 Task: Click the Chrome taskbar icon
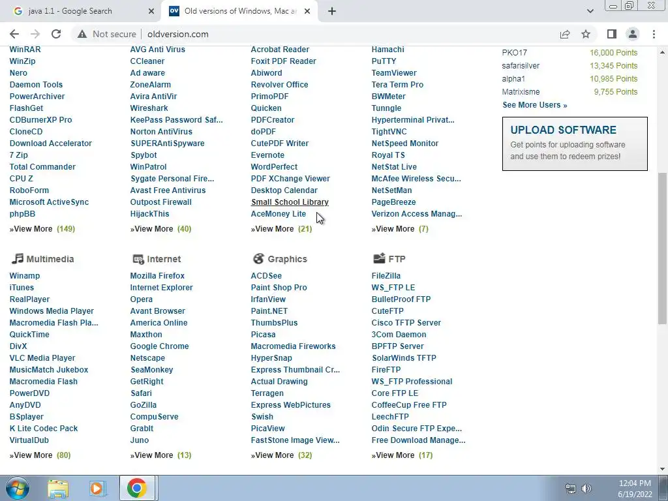pos(137,488)
